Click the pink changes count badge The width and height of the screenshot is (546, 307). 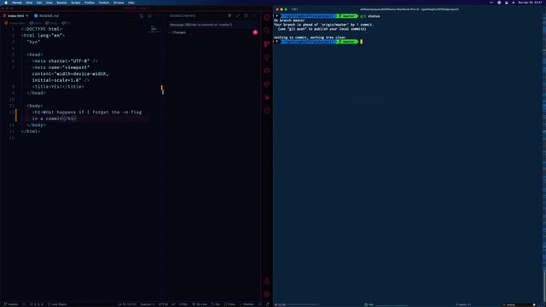point(255,32)
